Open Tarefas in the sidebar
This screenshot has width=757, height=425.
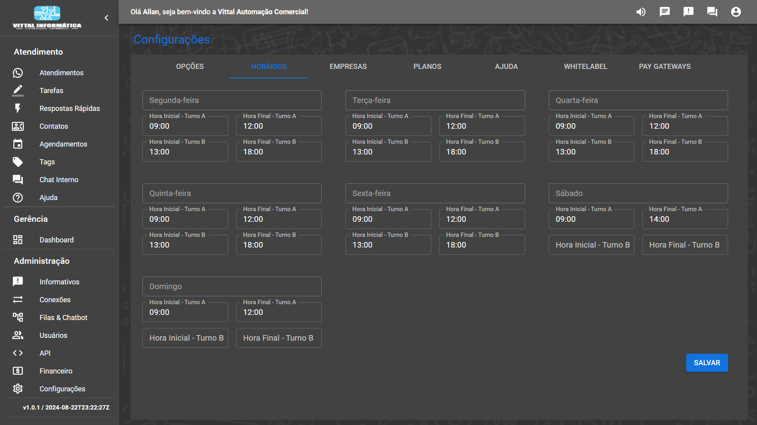pos(51,91)
